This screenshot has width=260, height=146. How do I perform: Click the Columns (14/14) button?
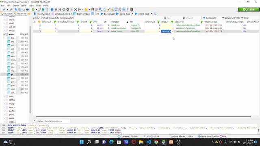[231, 18]
